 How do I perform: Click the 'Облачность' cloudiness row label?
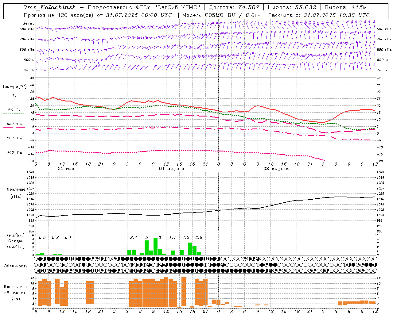click(x=16, y=266)
